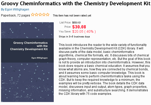
Task: Click the 'You Save:' label
Action: (65, 31)
